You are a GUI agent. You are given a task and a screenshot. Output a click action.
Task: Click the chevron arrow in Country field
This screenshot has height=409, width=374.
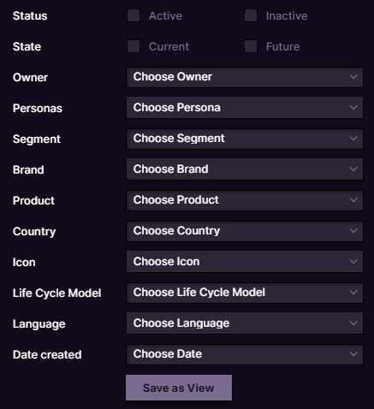tap(353, 231)
